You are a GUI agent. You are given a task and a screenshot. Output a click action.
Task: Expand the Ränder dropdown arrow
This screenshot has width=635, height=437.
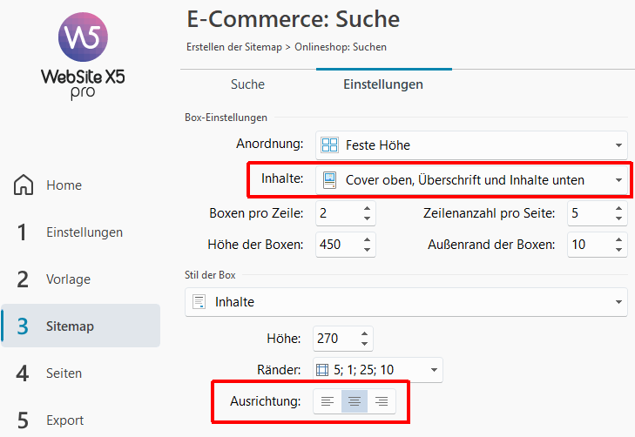[x=432, y=370]
